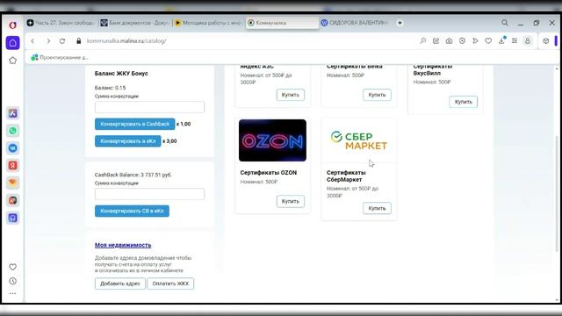
Task: Click 'CashBack Balance: 3 737.51 руб.' text
Action: pyautogui.click(x=133, y=175)
